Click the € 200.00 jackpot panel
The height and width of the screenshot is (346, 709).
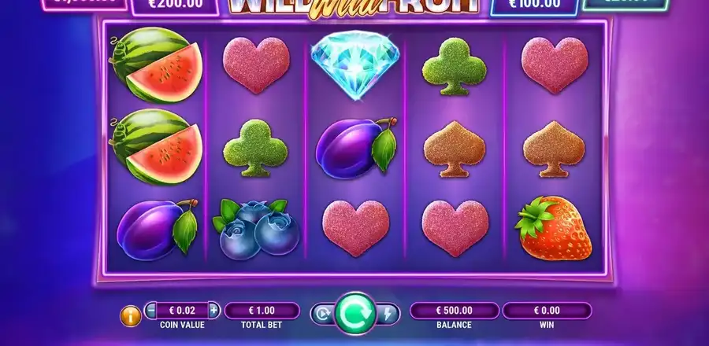pyautogui.click(x=175, y=6)
